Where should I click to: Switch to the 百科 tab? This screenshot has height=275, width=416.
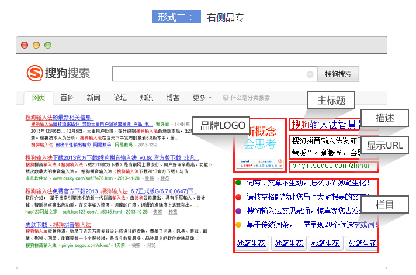pyautogui.click(x=67, y=98)
